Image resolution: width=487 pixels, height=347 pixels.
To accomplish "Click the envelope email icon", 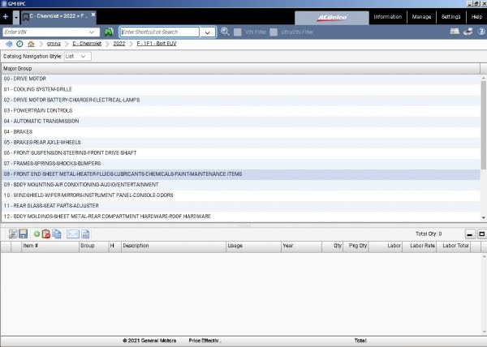I will 73,234.
